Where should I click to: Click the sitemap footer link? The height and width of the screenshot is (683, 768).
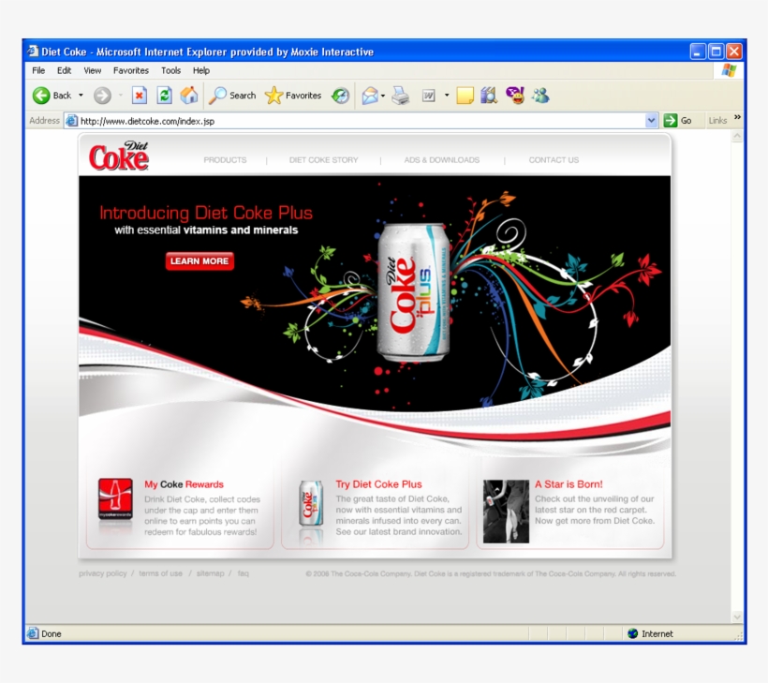[x=210, y=573]
